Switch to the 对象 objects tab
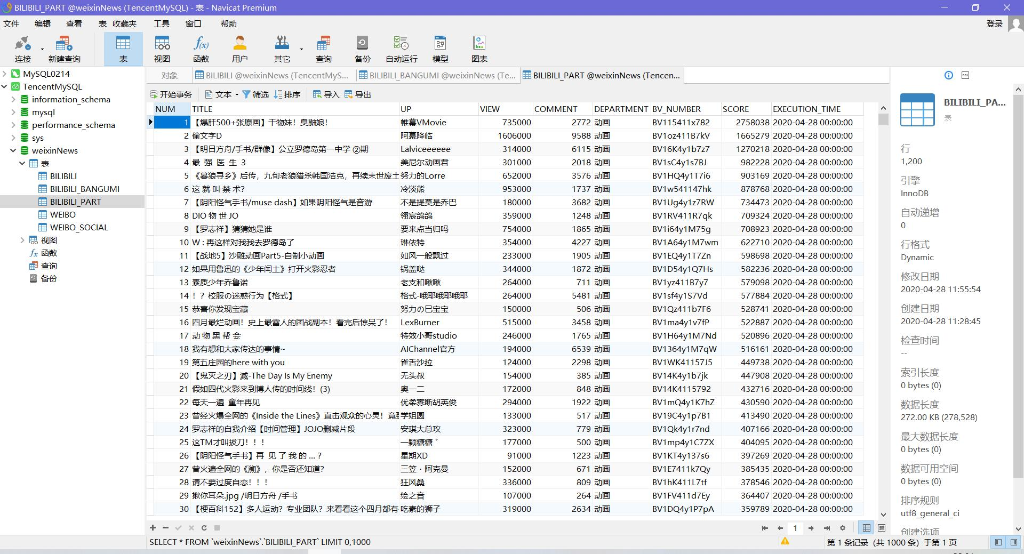 tap(170, 75)
